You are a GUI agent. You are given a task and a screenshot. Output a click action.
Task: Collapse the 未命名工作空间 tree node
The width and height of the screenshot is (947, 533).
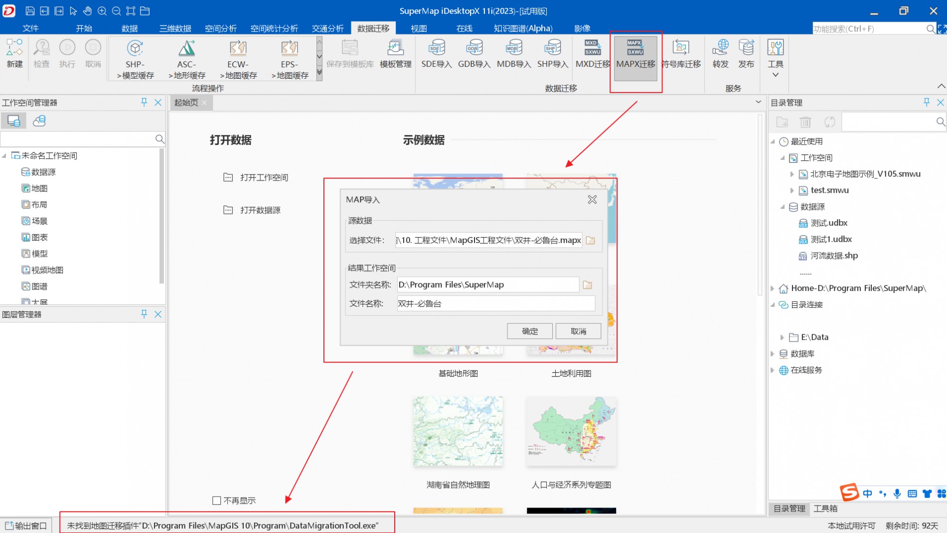(x=4, y=155)
